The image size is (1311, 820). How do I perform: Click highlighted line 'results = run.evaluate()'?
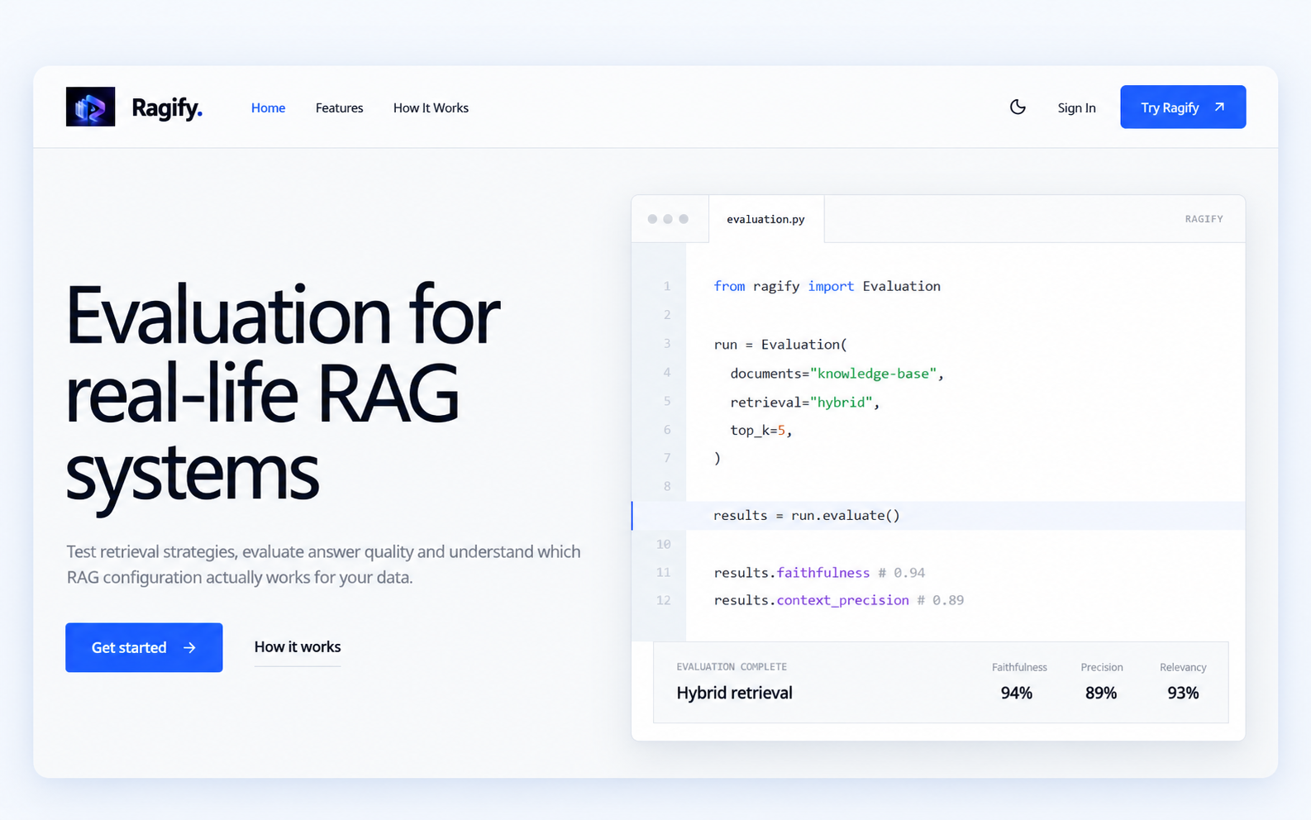tap(938, 515)
